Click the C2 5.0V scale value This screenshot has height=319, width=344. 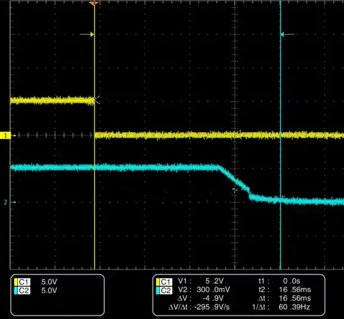click(x=49, y=290)
